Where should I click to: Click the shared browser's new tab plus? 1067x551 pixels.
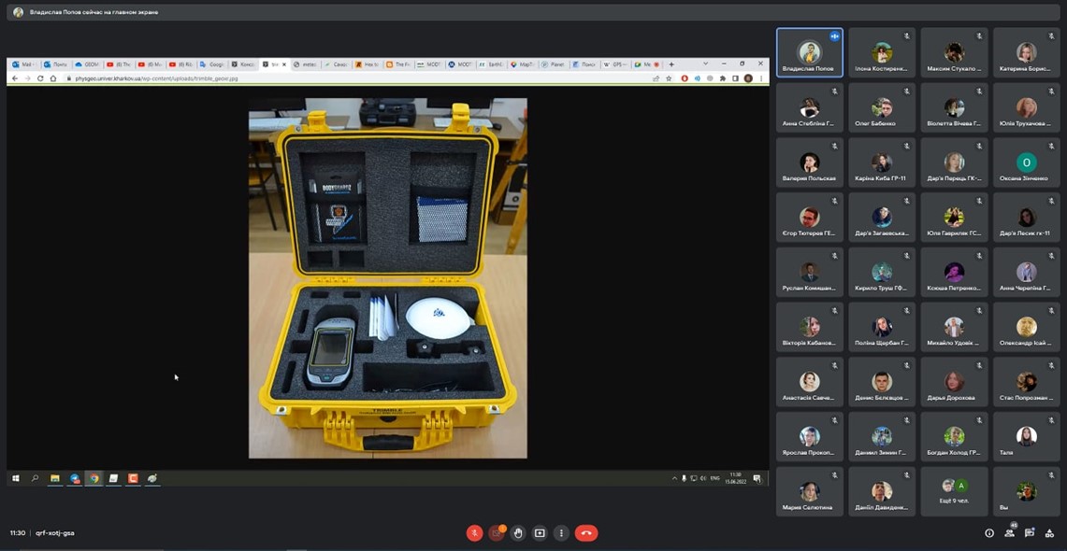671,64
